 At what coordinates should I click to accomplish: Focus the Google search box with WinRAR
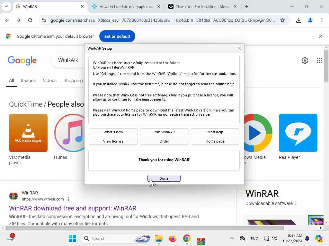coord(68,60)
